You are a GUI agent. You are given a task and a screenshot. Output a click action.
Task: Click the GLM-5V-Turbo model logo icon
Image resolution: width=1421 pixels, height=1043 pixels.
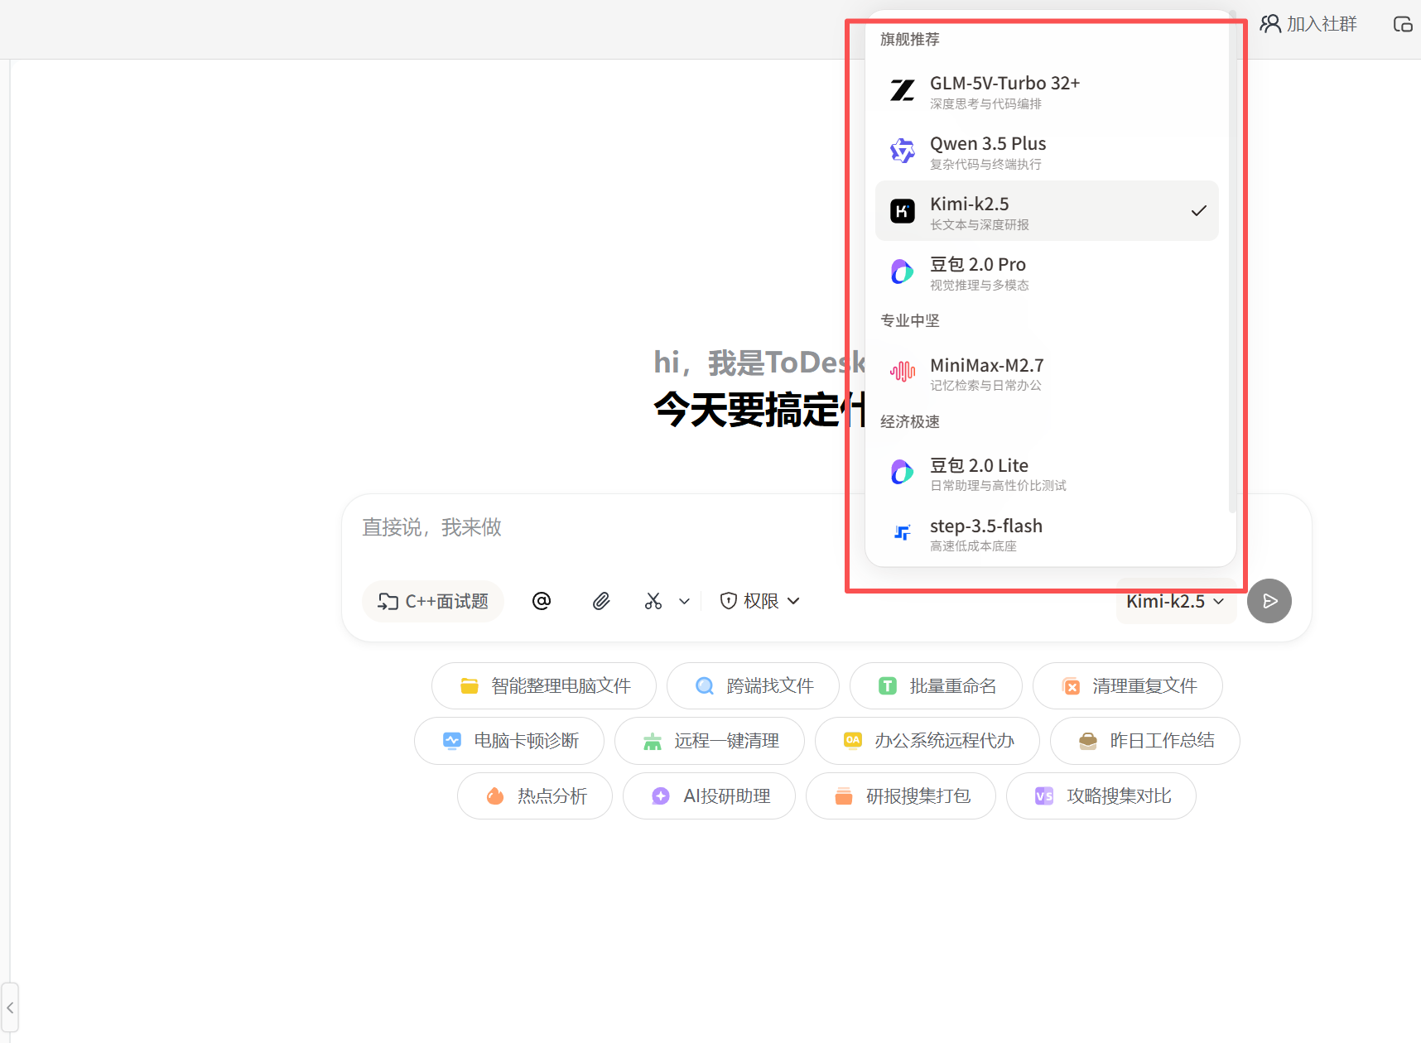pyautogui.click(x=902, y=90)
